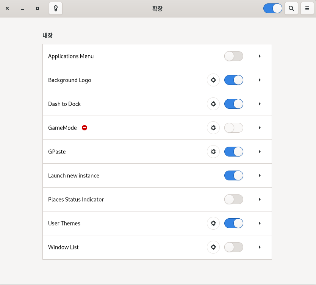Viewport: 316px width, 285px height.
Task: Select the Applications Menu row label
Action: 71,56
